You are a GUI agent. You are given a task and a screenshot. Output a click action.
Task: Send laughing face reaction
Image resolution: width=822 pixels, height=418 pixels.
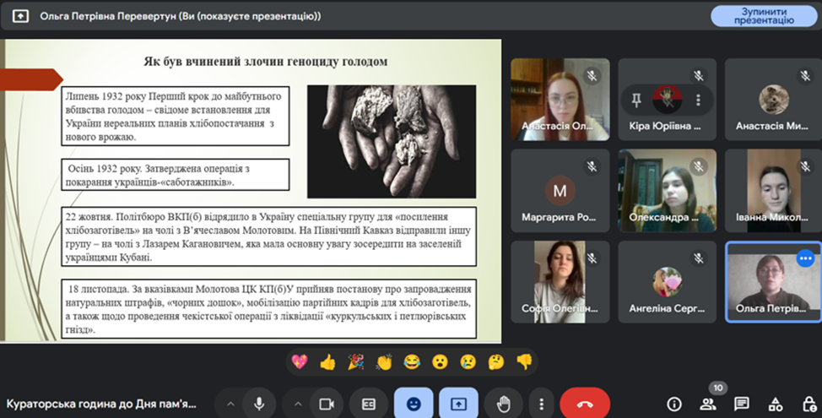coord(412,362)
